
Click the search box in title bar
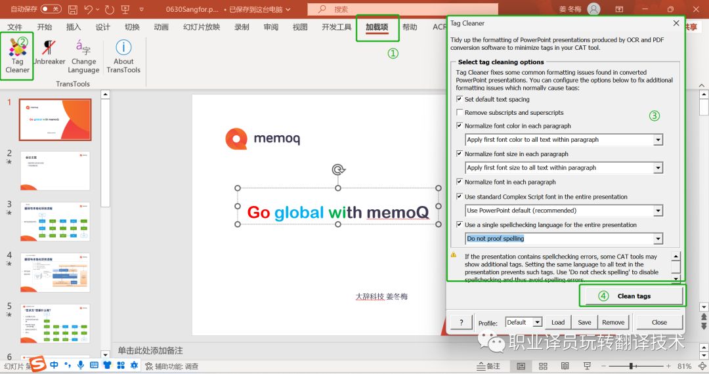pyautogui.click(x=402, y=9)
